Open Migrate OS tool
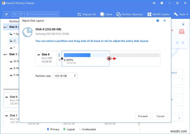Screen dimensions: 190x134 coord(87,14)
